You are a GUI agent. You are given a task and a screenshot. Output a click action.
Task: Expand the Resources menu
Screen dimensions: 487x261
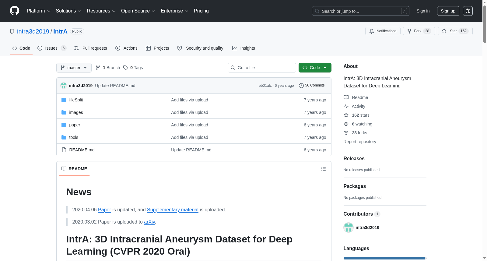pyautogui.click(x=101, y=11)
